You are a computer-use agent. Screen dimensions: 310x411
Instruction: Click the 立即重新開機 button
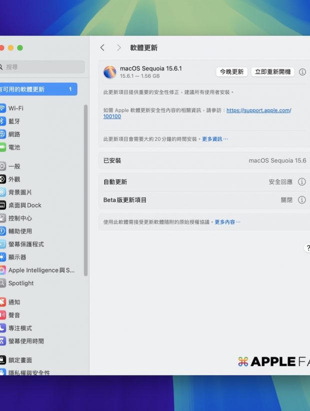pos(273,72)
